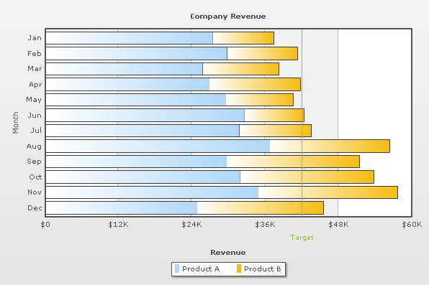429x285 pixels.
Task: Select the May Product A blue bar
Action: (136, 100)
